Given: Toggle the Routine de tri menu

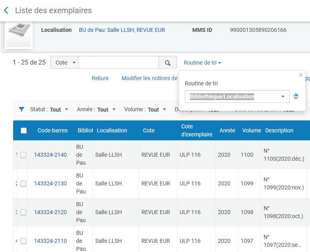Looking at the screenshot, I should [x=202, y=63].
